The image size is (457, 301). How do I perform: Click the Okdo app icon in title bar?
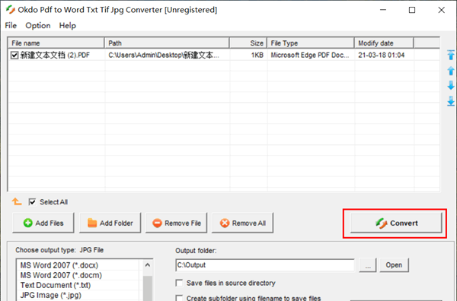click(11, 10)
